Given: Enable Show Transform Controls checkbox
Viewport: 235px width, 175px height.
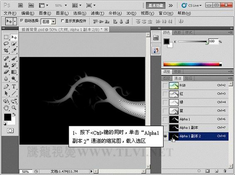Looking at the screenshot, I should 63,21.
